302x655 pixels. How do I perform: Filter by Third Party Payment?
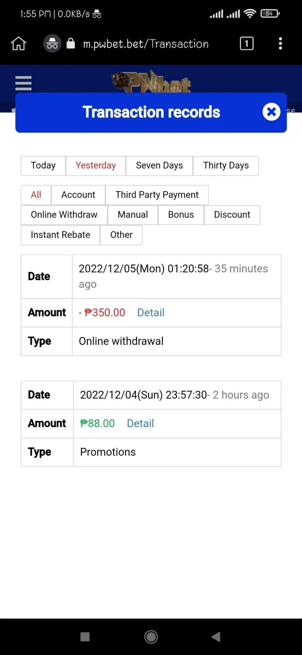[x=157, y=195]
